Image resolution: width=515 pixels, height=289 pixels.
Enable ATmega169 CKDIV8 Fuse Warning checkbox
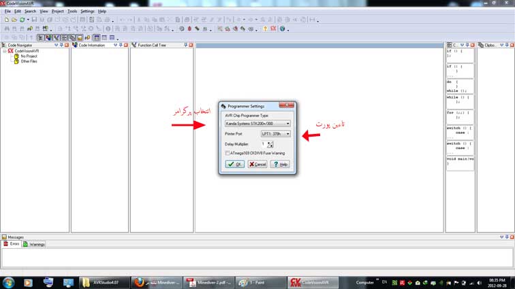(228, 153)
